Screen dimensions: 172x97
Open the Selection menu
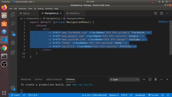pyautogui.click(x=23, y=9)
